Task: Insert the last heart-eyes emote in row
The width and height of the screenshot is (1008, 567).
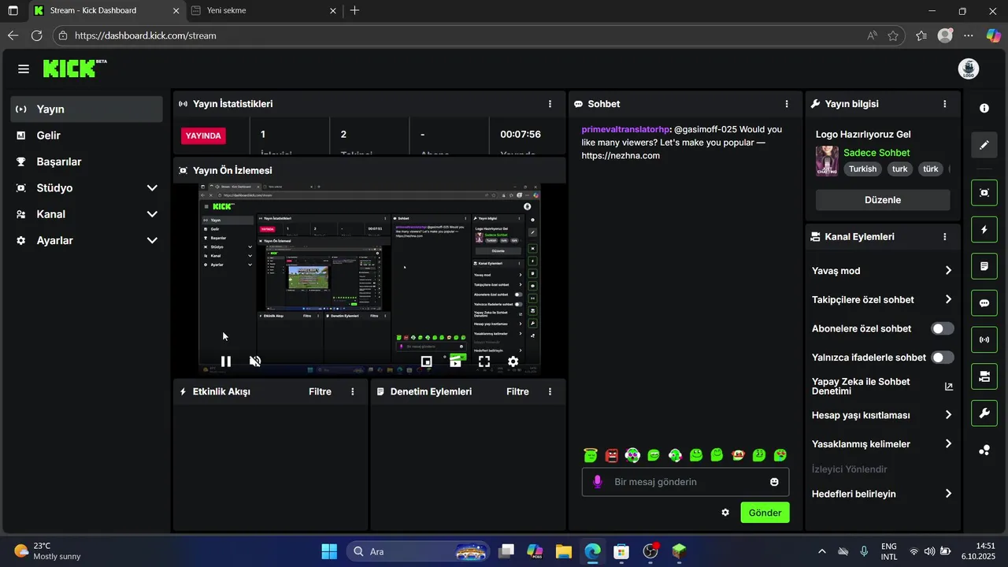Action: click(780, 454)
